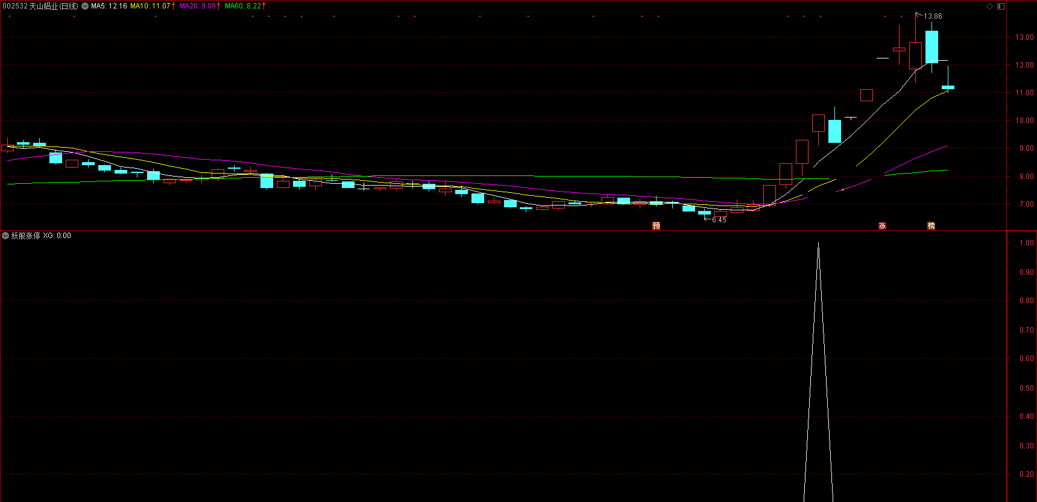The width and height of the screenshot is (1037, 502).
Task: Click the MA60: 8.22 label
Action: pyautogui.click(x=243, y=6)
